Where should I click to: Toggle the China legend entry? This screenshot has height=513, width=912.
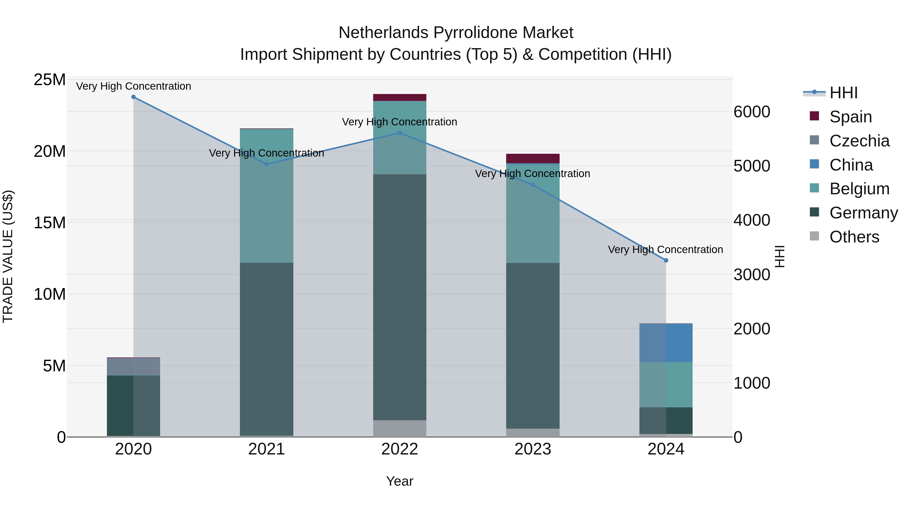(x=841, y=165)
